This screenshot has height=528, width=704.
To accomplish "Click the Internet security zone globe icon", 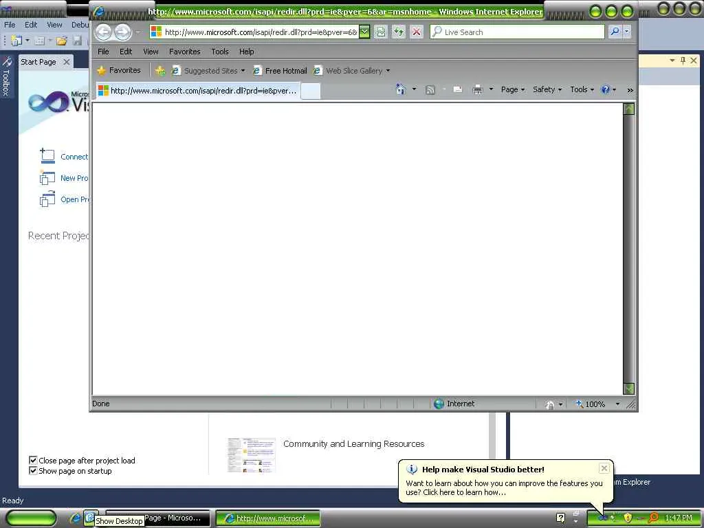I will (x=439, y=404).
